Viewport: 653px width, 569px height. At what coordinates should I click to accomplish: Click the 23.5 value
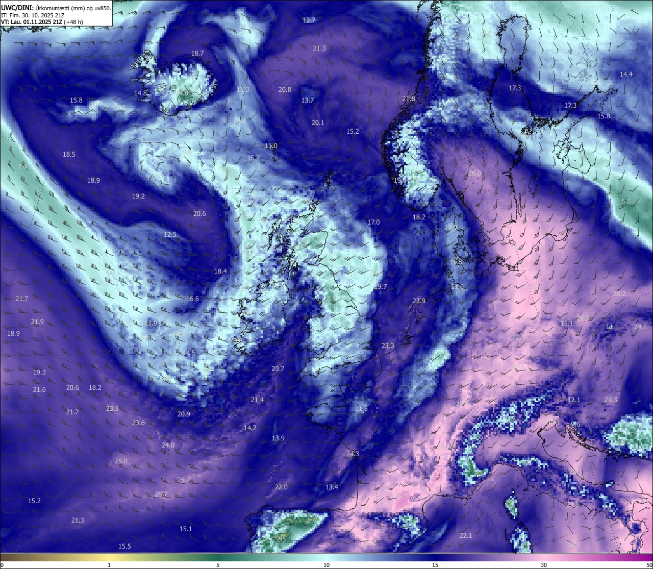112,408
